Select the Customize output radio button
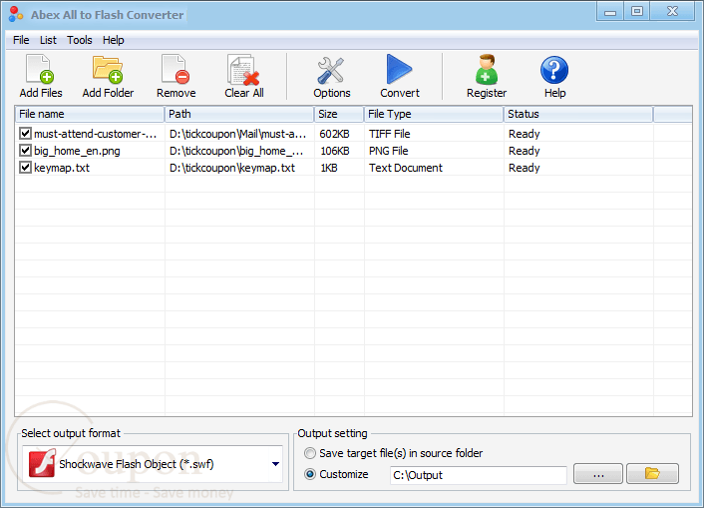This screenshot has width=704, height=508. (x=310, y=474)
